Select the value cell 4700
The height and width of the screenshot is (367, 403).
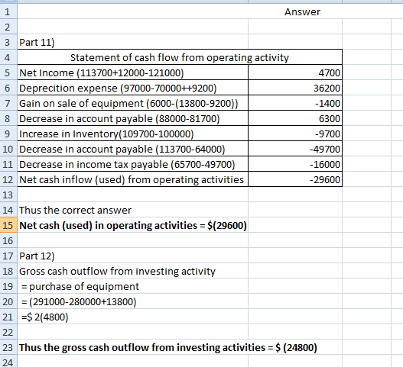click(x=295, y=72)
